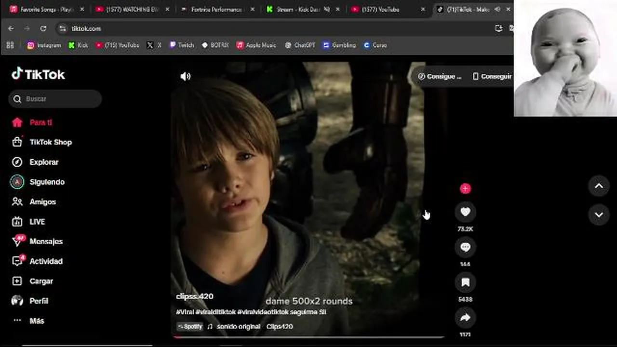
Task: Open the X bookmark
Action: (154, 45)
